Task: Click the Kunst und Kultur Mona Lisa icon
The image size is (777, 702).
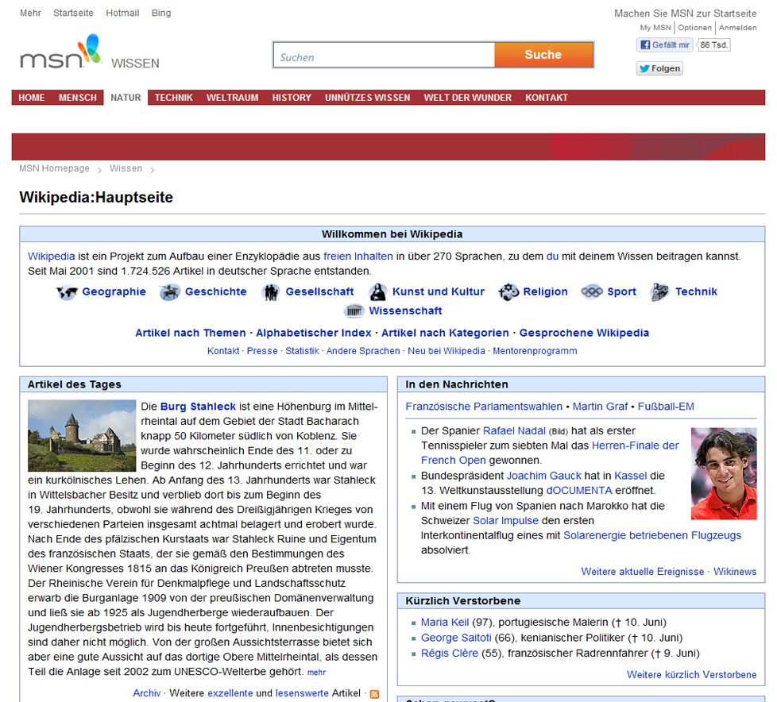Action: click(x=377, y=292)
